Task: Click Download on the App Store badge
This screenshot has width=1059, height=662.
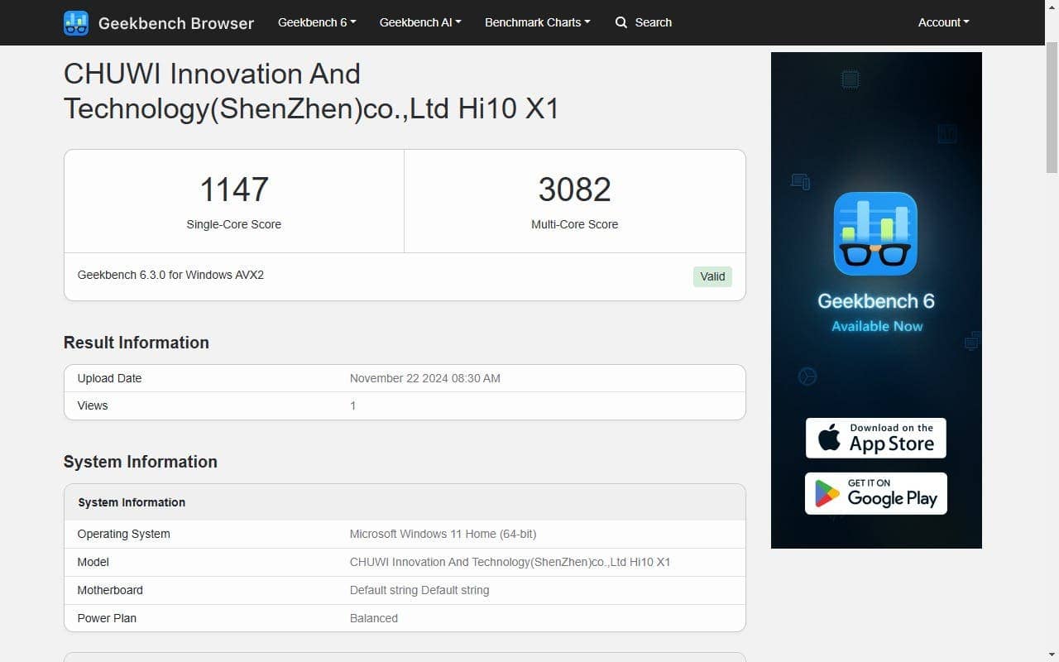Action: tap(876, 438)
